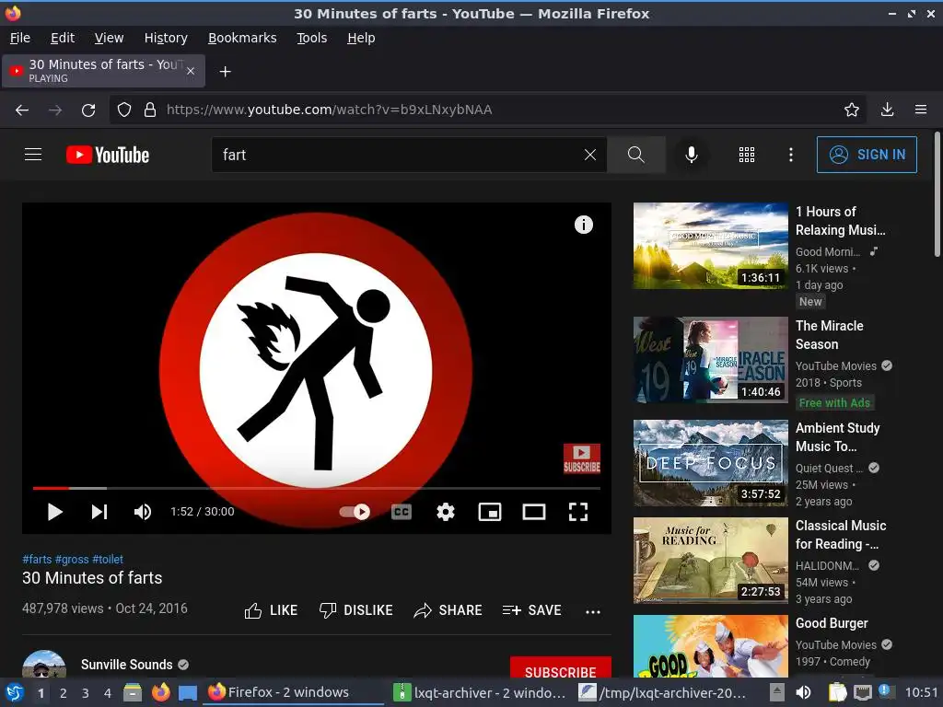Screen dimensions: 943x707
Task: Open the Firefox downloads panel
Action: 887,110
